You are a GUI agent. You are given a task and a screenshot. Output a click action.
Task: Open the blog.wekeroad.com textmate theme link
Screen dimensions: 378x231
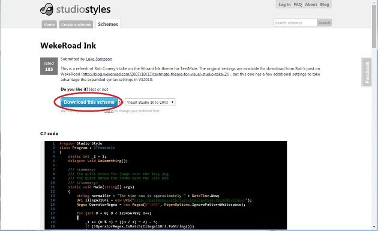pyautogui.click(x=155, y=74)
